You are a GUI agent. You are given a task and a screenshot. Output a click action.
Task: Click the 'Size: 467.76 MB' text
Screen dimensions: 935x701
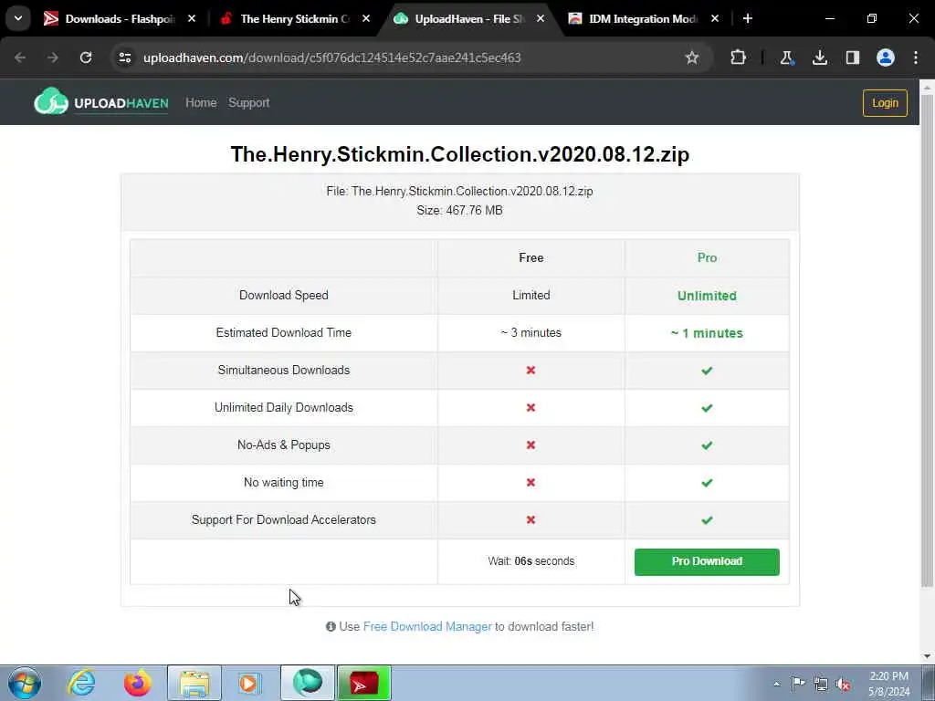tap(460, 211)
